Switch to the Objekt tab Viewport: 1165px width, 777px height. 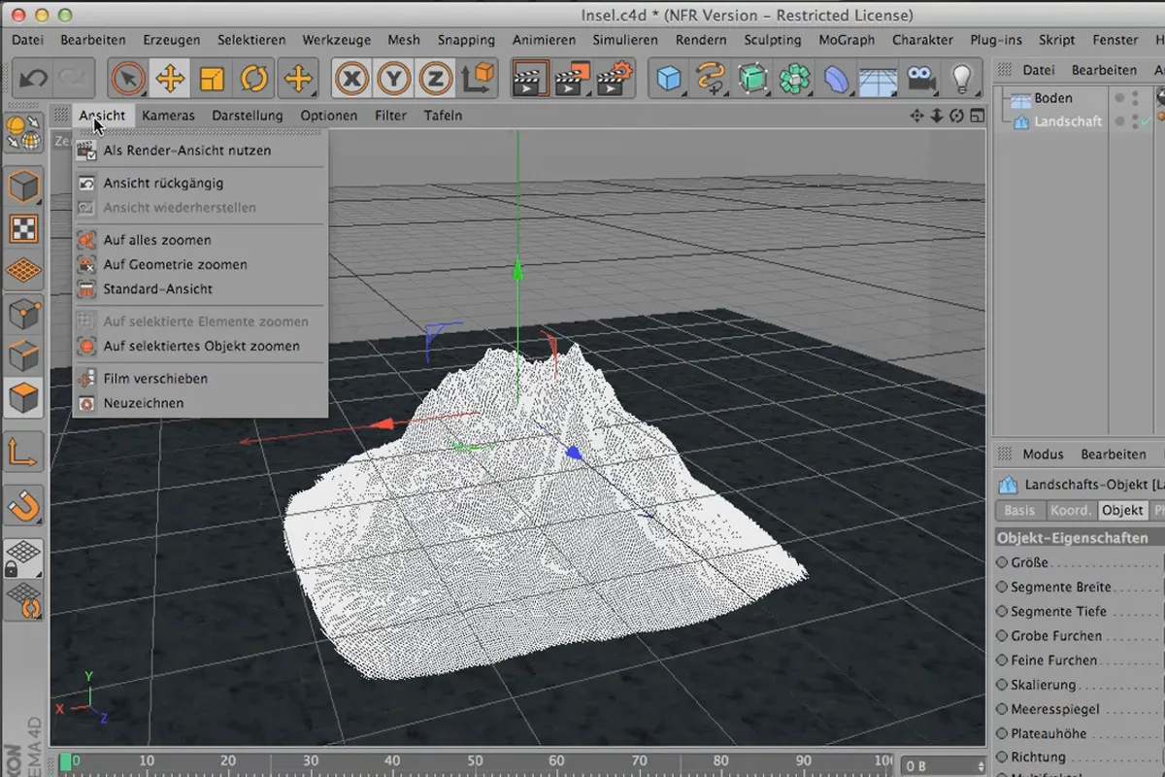(1122, 510)
